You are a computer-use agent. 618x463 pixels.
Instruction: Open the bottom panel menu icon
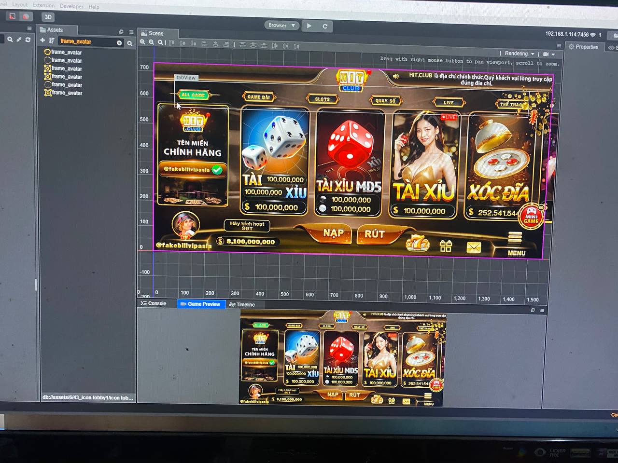pyautogui.click(x=542, y=310)
